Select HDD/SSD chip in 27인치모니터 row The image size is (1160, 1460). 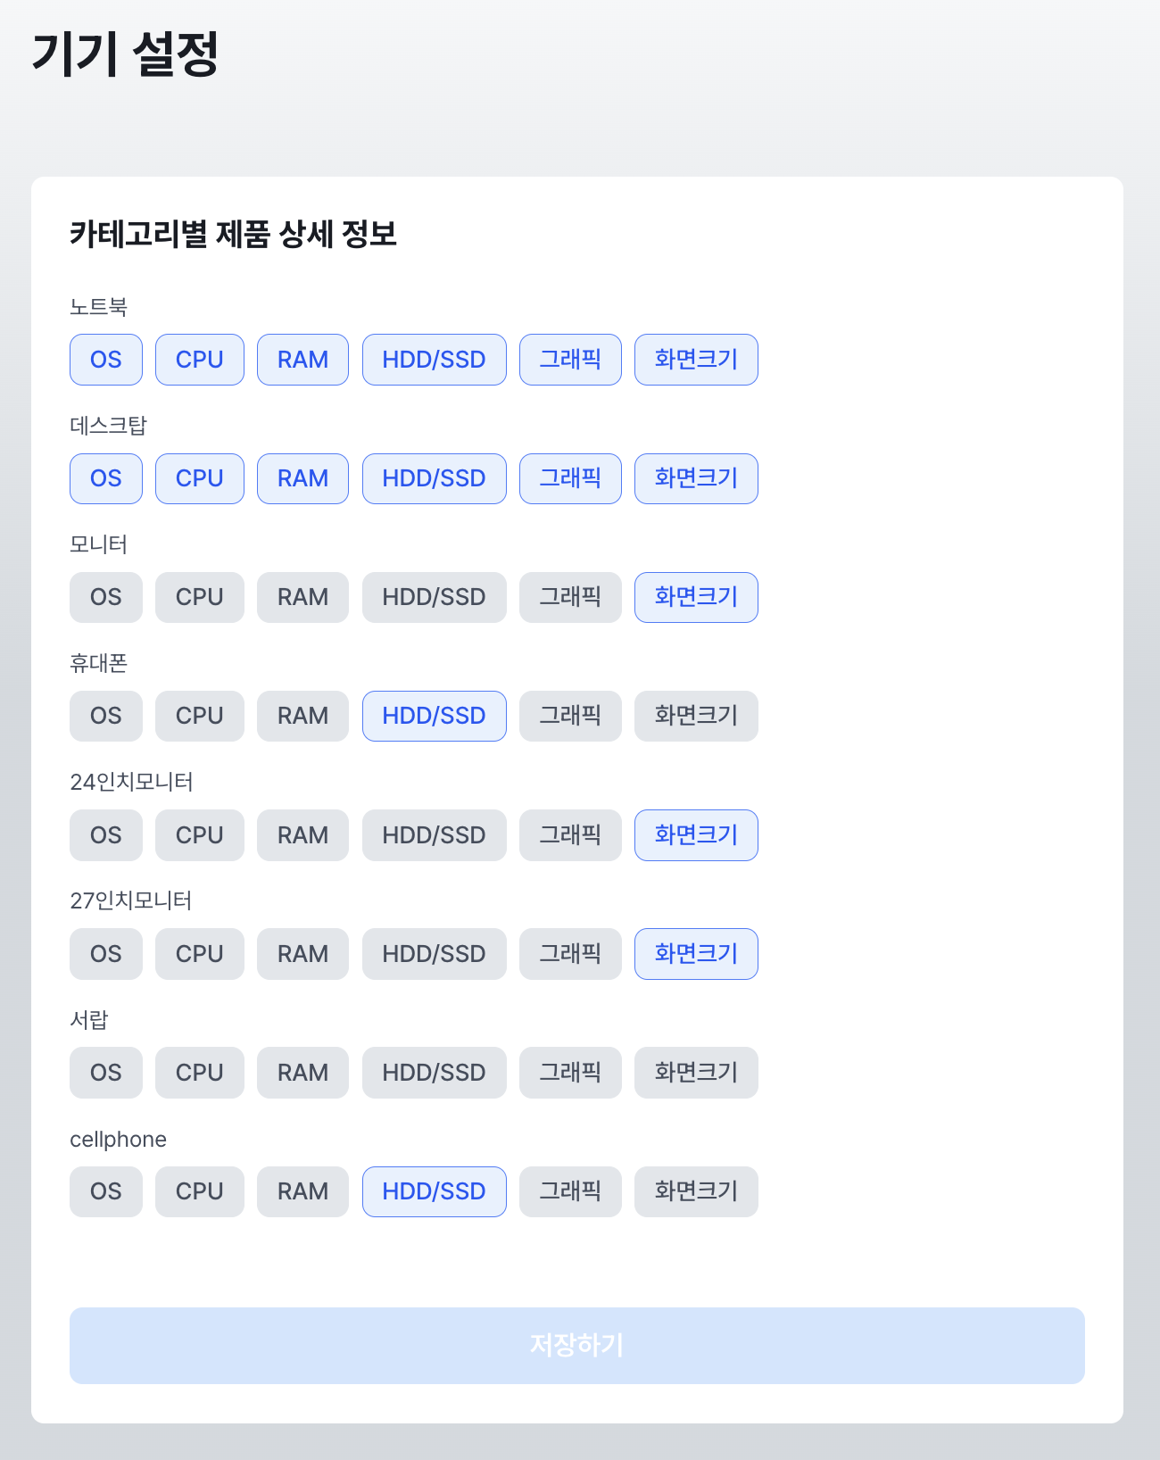tap(434, 954)
